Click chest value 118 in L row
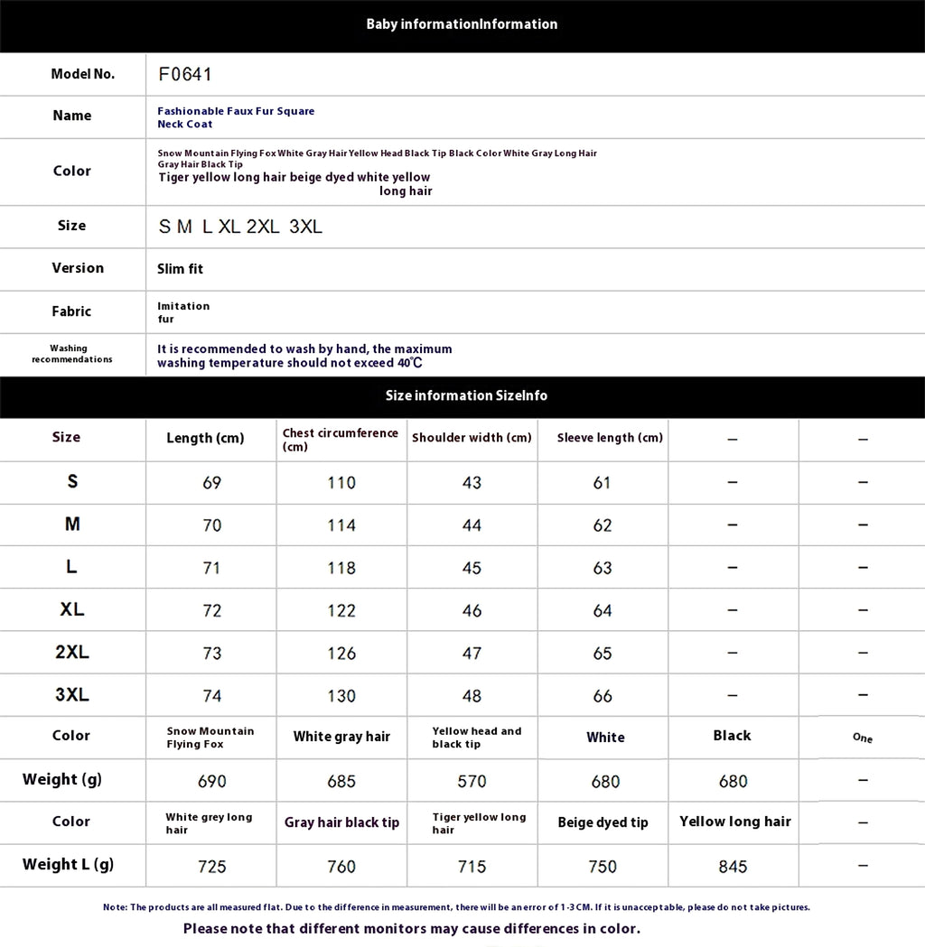The height and width of the screenshot is (947, 925). (341, 568)
